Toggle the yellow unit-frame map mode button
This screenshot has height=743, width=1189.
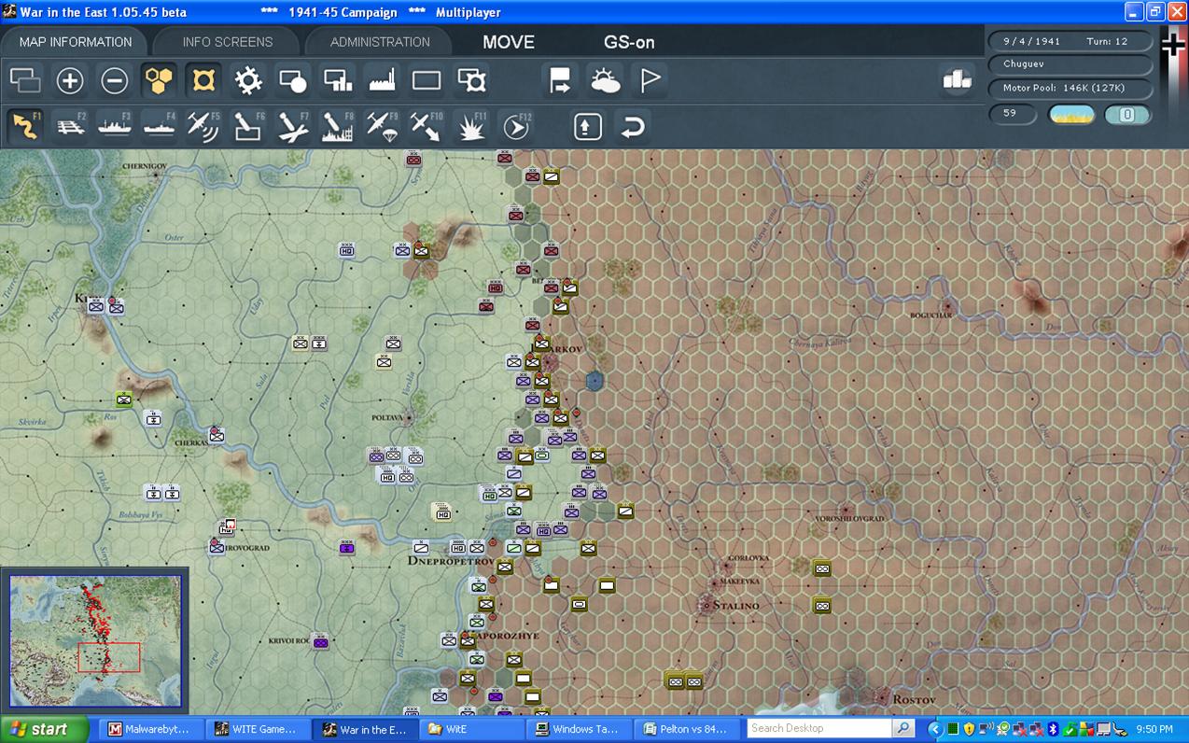(203, 80)
